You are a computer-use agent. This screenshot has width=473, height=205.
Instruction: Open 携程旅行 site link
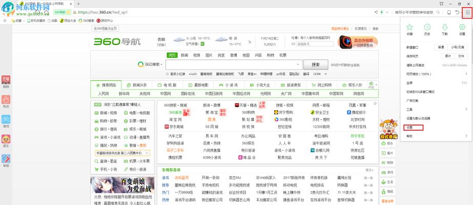[356, 112]
